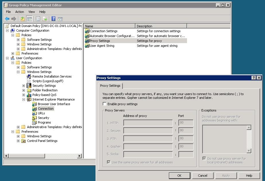Select Default Domain Policy root node
Screen dimensions: 265x181
(x=46, y=26)
